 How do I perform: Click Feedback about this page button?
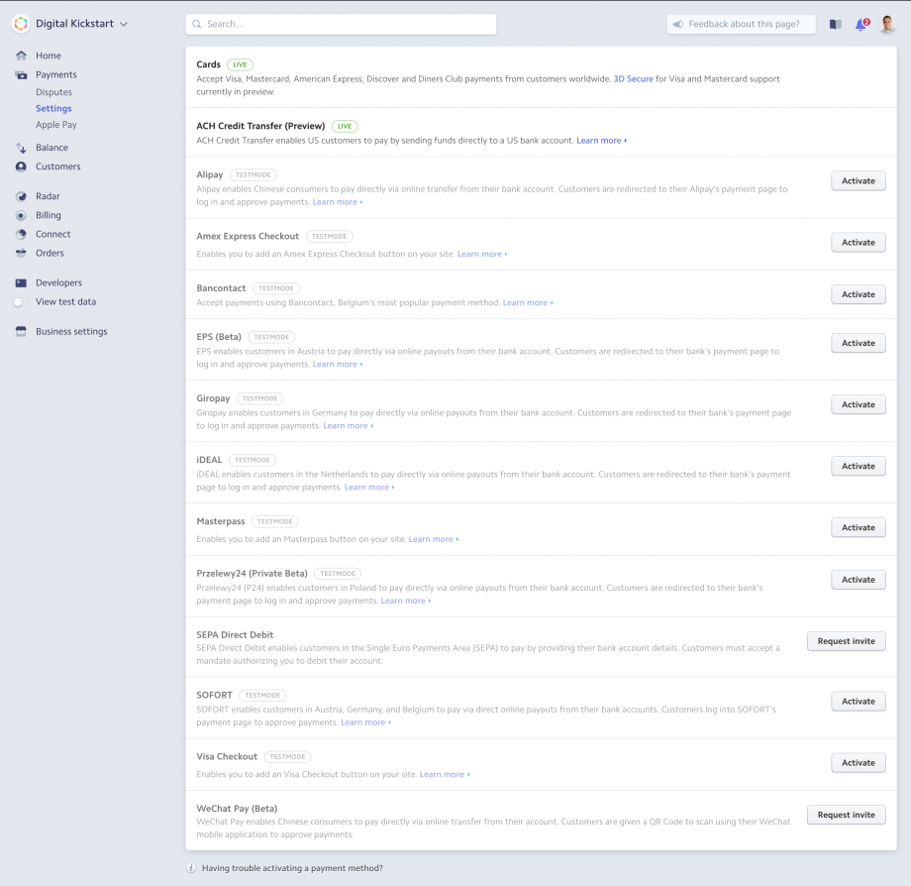pos(742,25)
